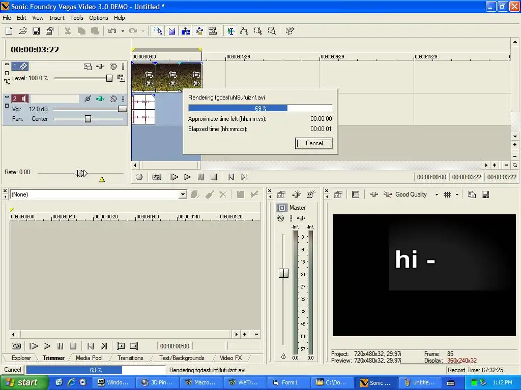Switch to the Explorer tab
Image resolution: width=521 pixels, height=390 pixels.
[x=21, y=358]
